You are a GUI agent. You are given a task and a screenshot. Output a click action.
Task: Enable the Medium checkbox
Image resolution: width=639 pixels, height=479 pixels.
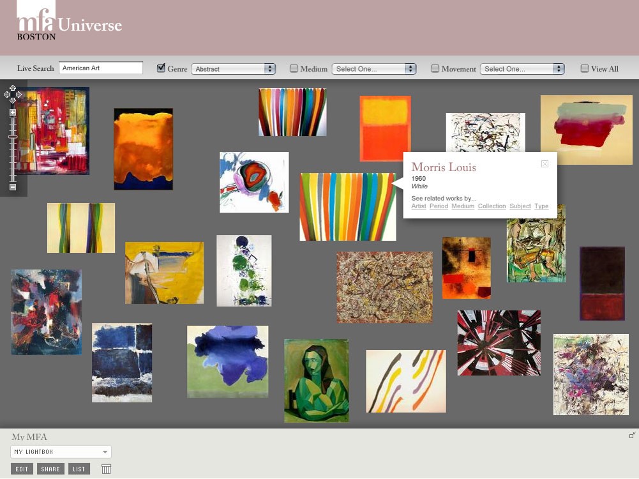[x=294, y=68]
